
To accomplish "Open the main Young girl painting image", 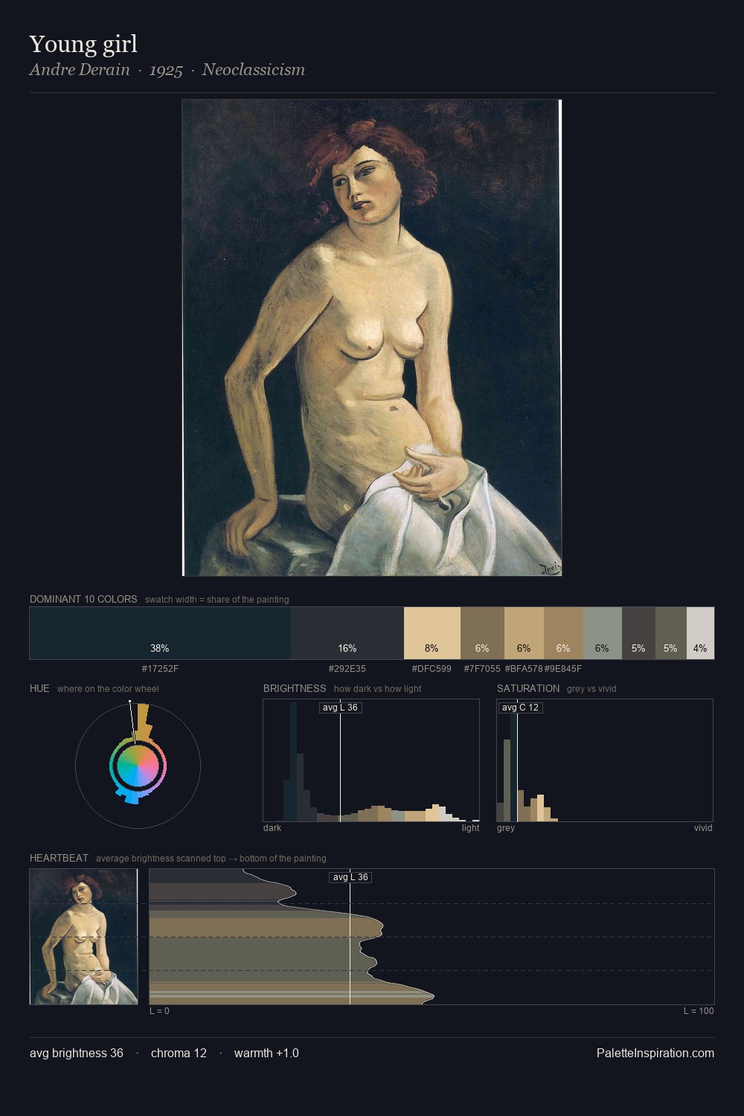I will click(x=372, y=338).
